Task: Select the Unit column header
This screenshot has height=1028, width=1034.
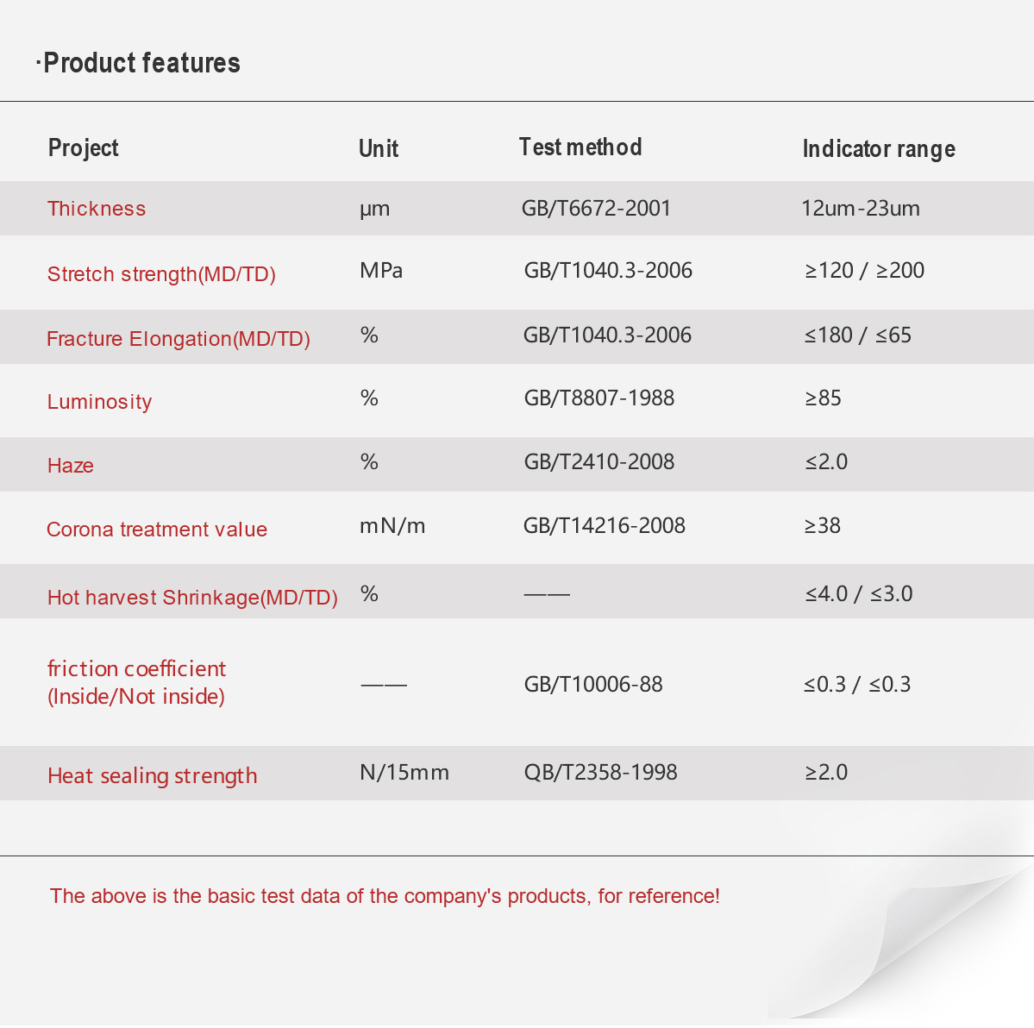Action: [379, 148]
